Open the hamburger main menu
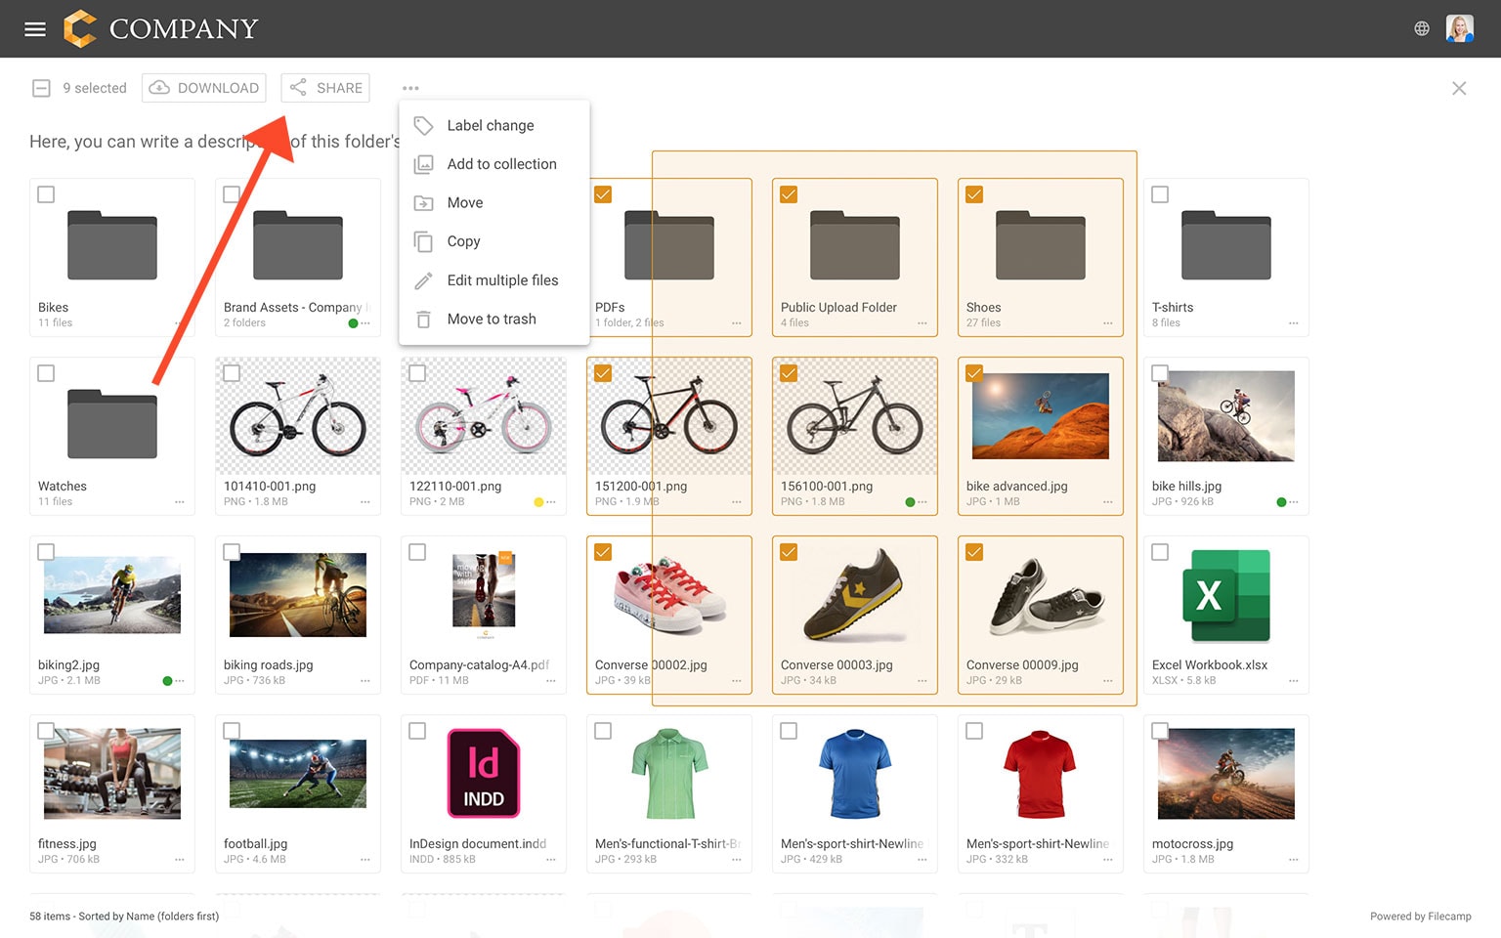Viewport: 1501px width, 938px height. [35, 29]
